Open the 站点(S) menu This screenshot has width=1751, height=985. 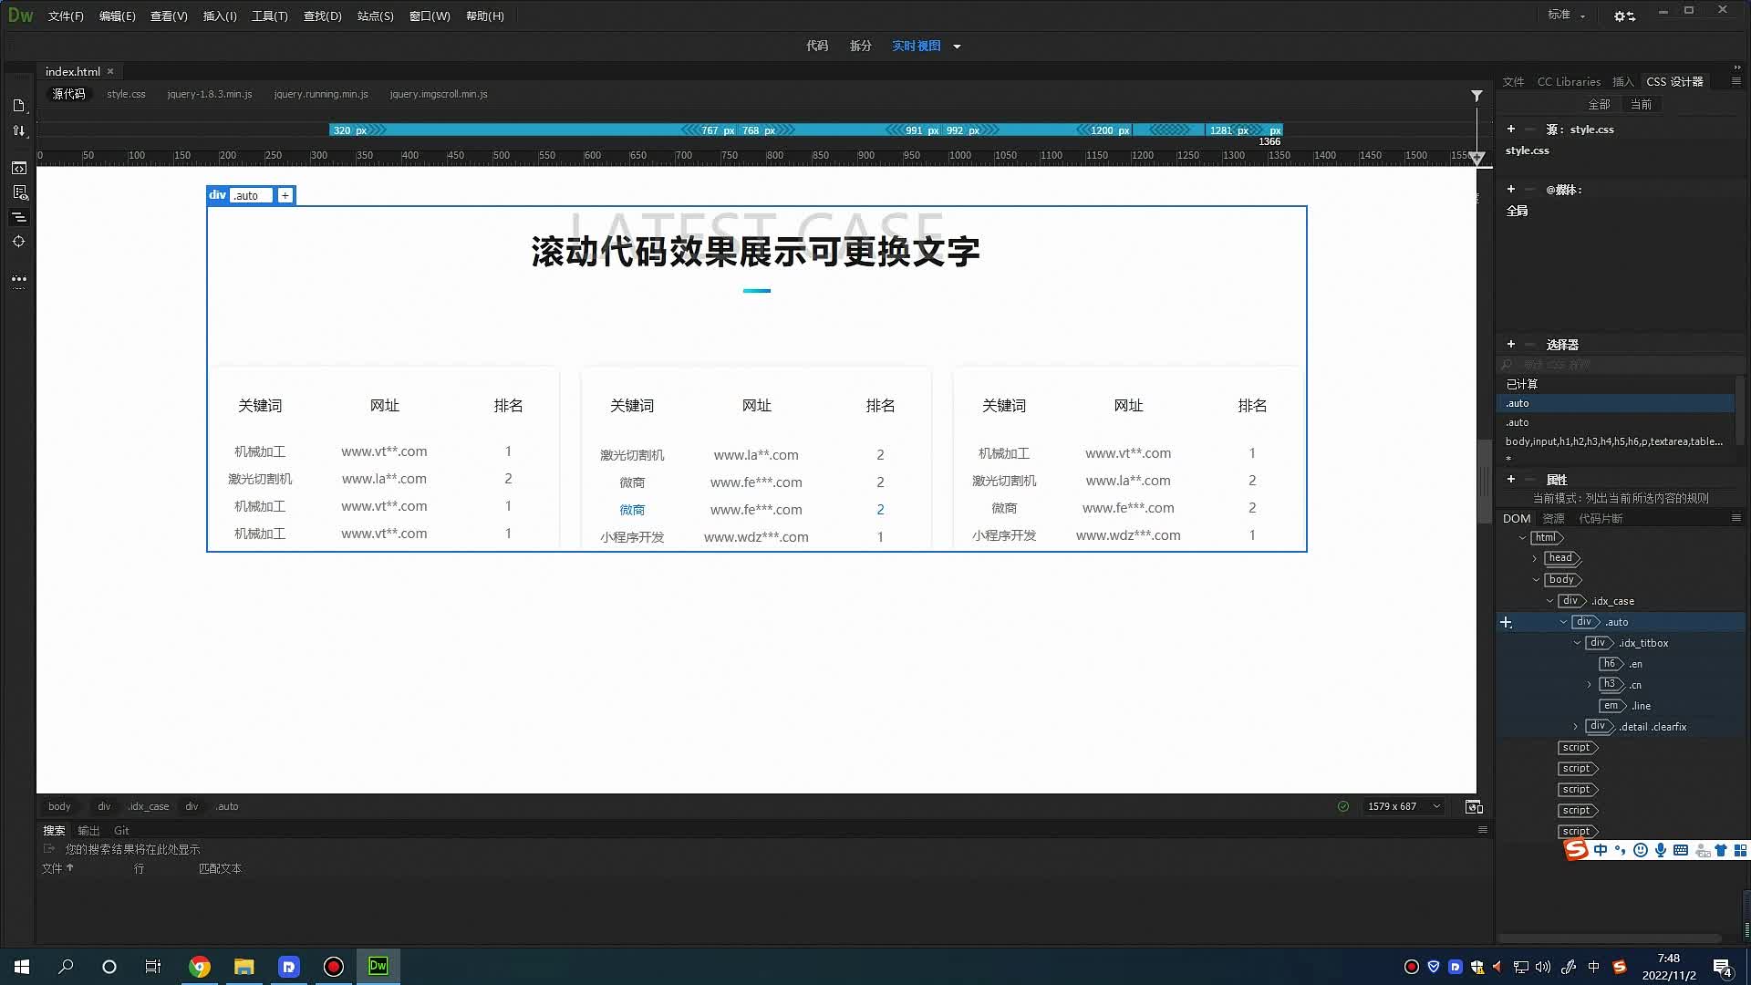pyautogui.click(x=375, y=16)
